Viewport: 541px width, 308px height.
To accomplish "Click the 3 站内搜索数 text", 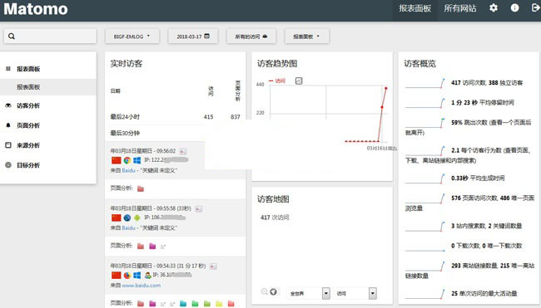I will coord(468,226).
